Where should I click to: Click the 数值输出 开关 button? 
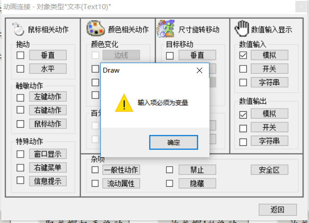(x=269, y=127)
